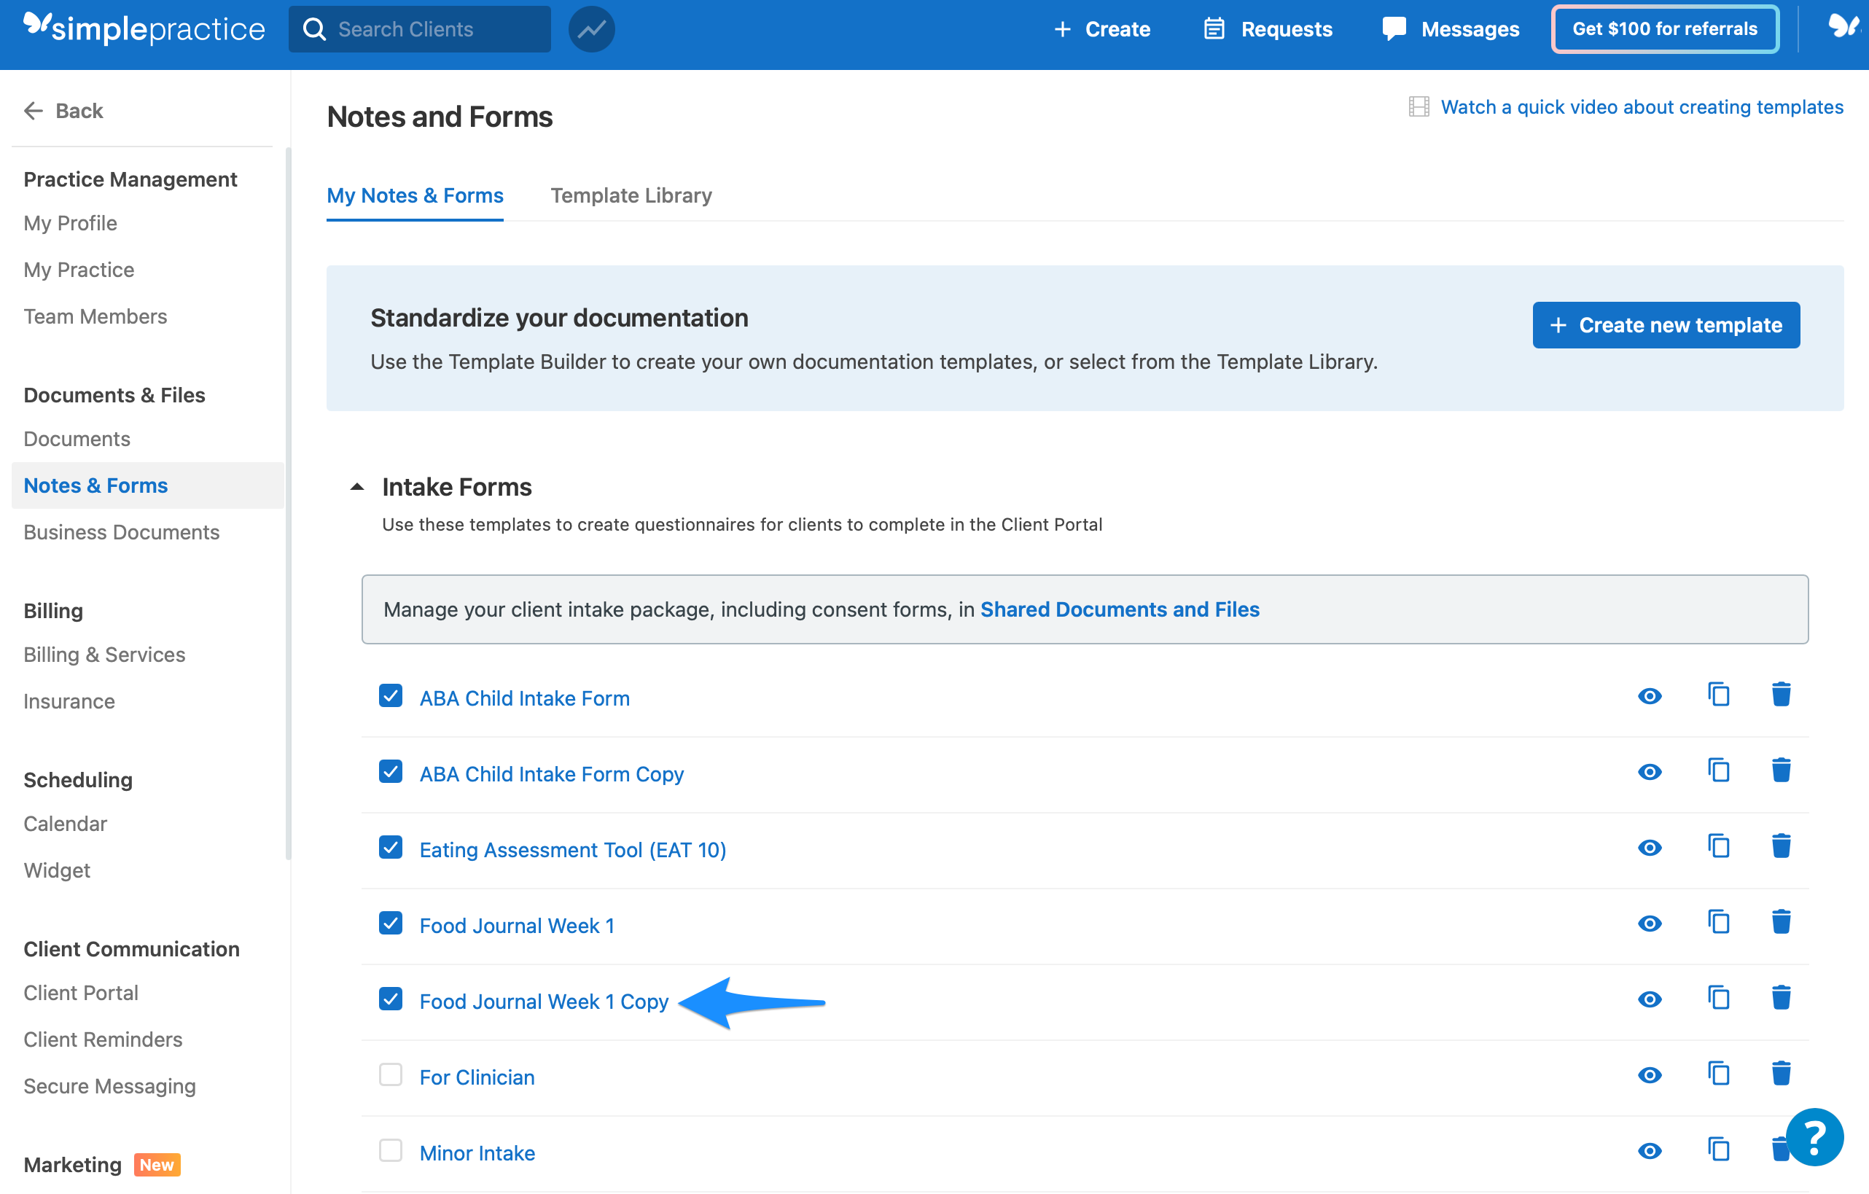Open the Create menu
This screenshot has width=1869, height=1194.
tap(1102, 29)
